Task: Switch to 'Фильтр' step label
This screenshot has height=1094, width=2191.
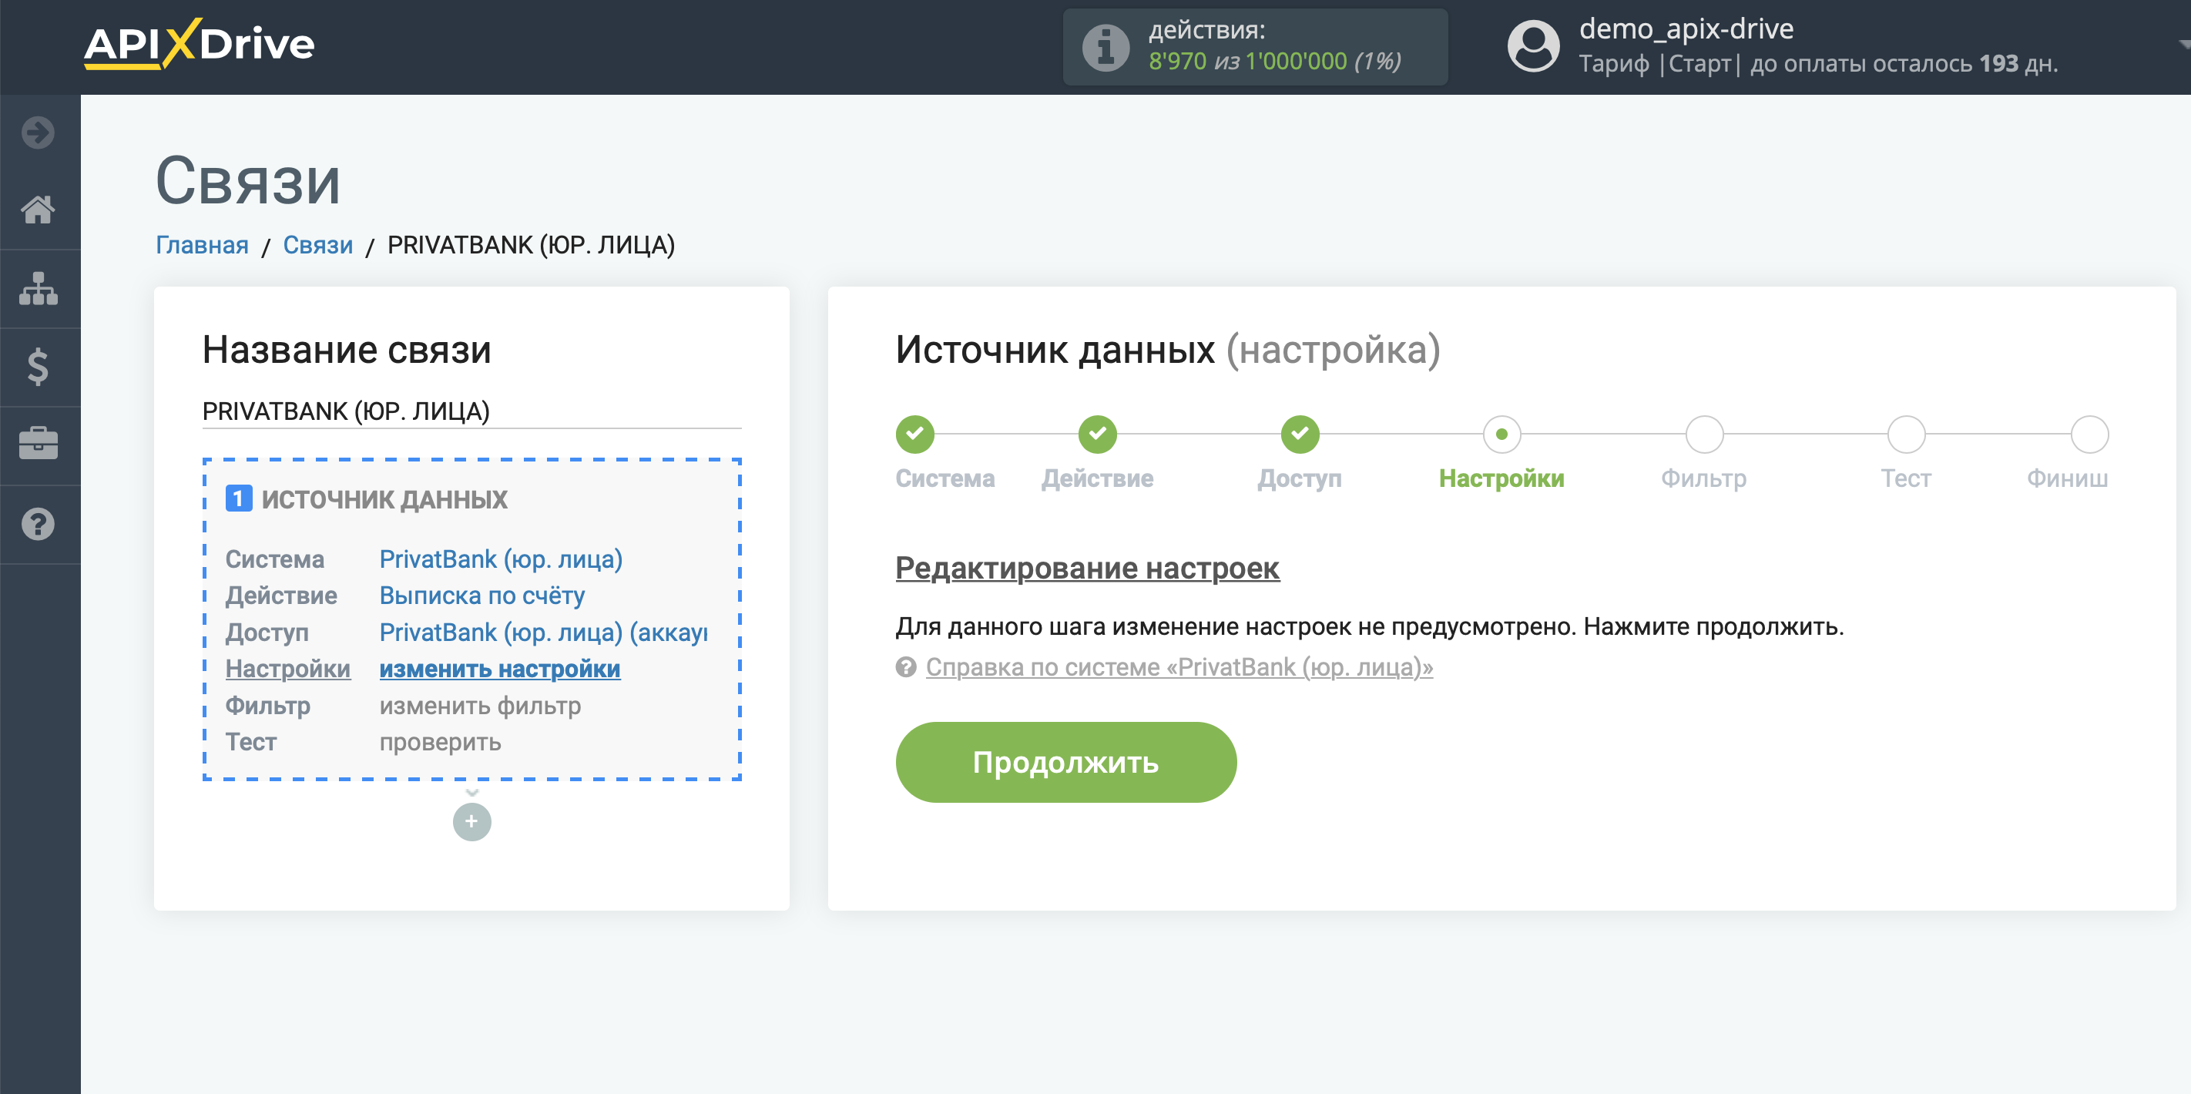Action: pyautogui.click(x=1704, y=479)
